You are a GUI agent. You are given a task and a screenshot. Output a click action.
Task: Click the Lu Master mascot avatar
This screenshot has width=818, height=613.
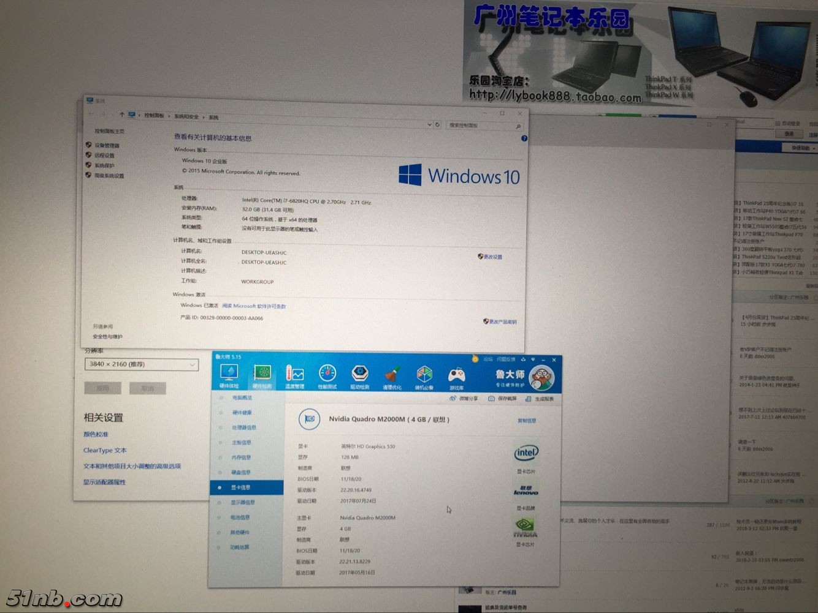(x=541, y=378)
